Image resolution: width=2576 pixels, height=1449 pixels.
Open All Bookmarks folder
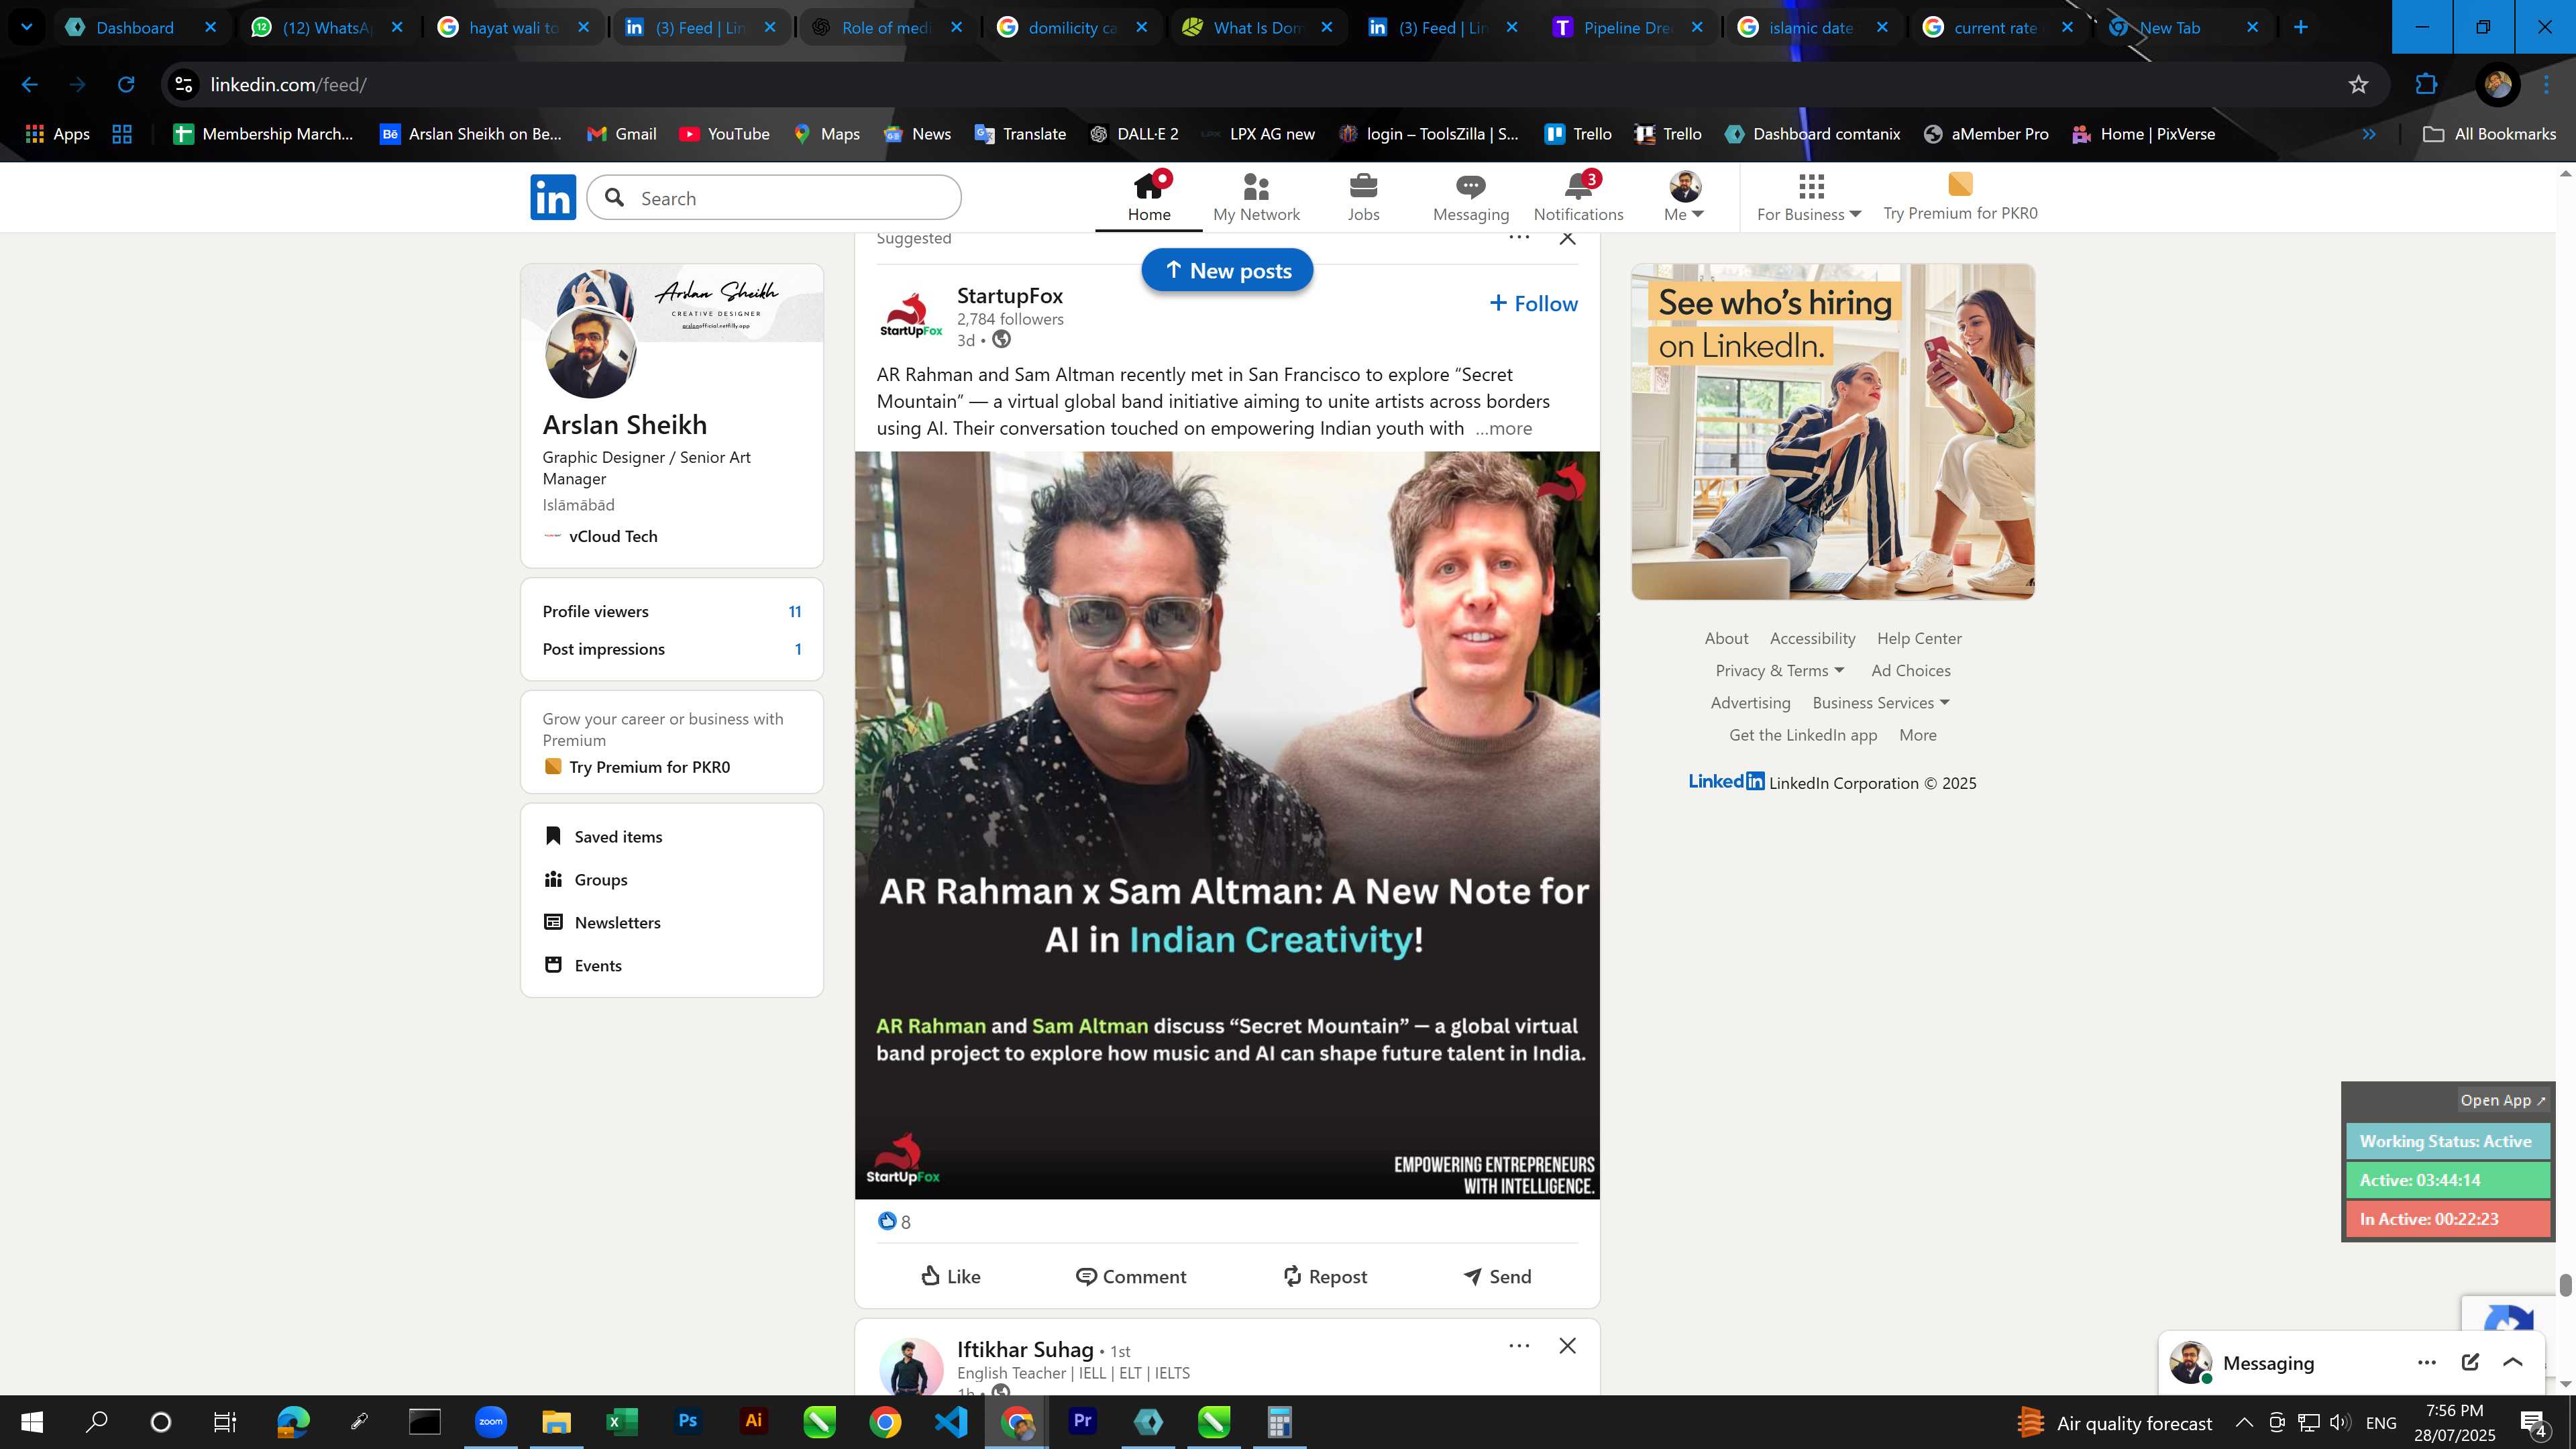(x=2489, y=134)
